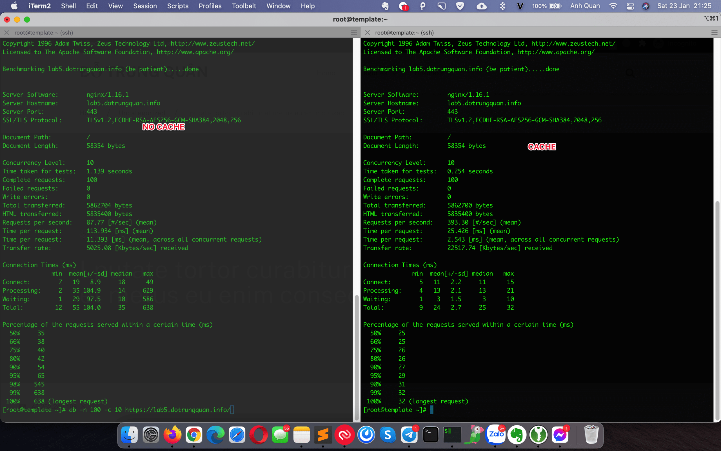
Task: Open the Session menu
Action: point(145,6)
